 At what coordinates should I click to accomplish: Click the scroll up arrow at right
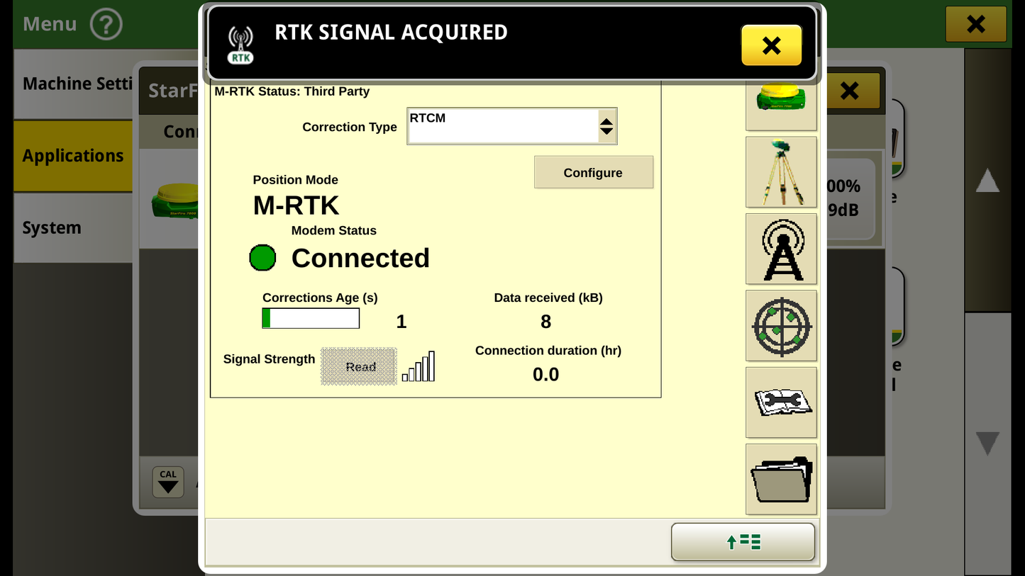pos(987,181)
